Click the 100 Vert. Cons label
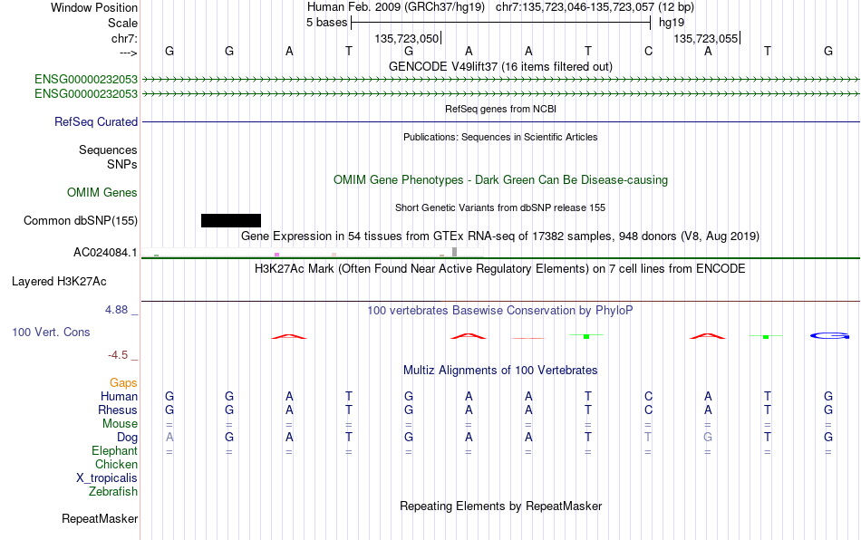Viewport: 861px width, 540px height. (51, 332)
